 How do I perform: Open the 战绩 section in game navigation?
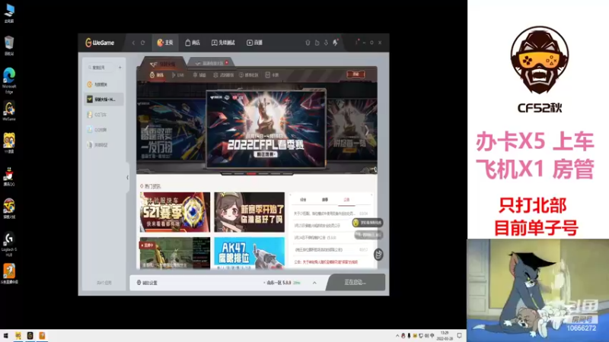point(223,74)
